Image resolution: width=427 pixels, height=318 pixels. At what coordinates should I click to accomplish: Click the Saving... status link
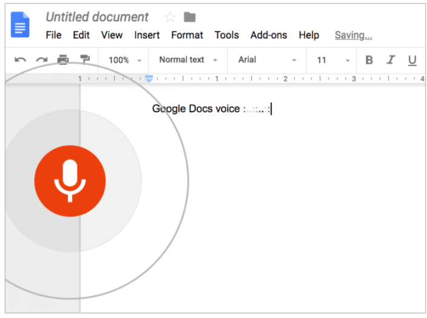point(353,35)
